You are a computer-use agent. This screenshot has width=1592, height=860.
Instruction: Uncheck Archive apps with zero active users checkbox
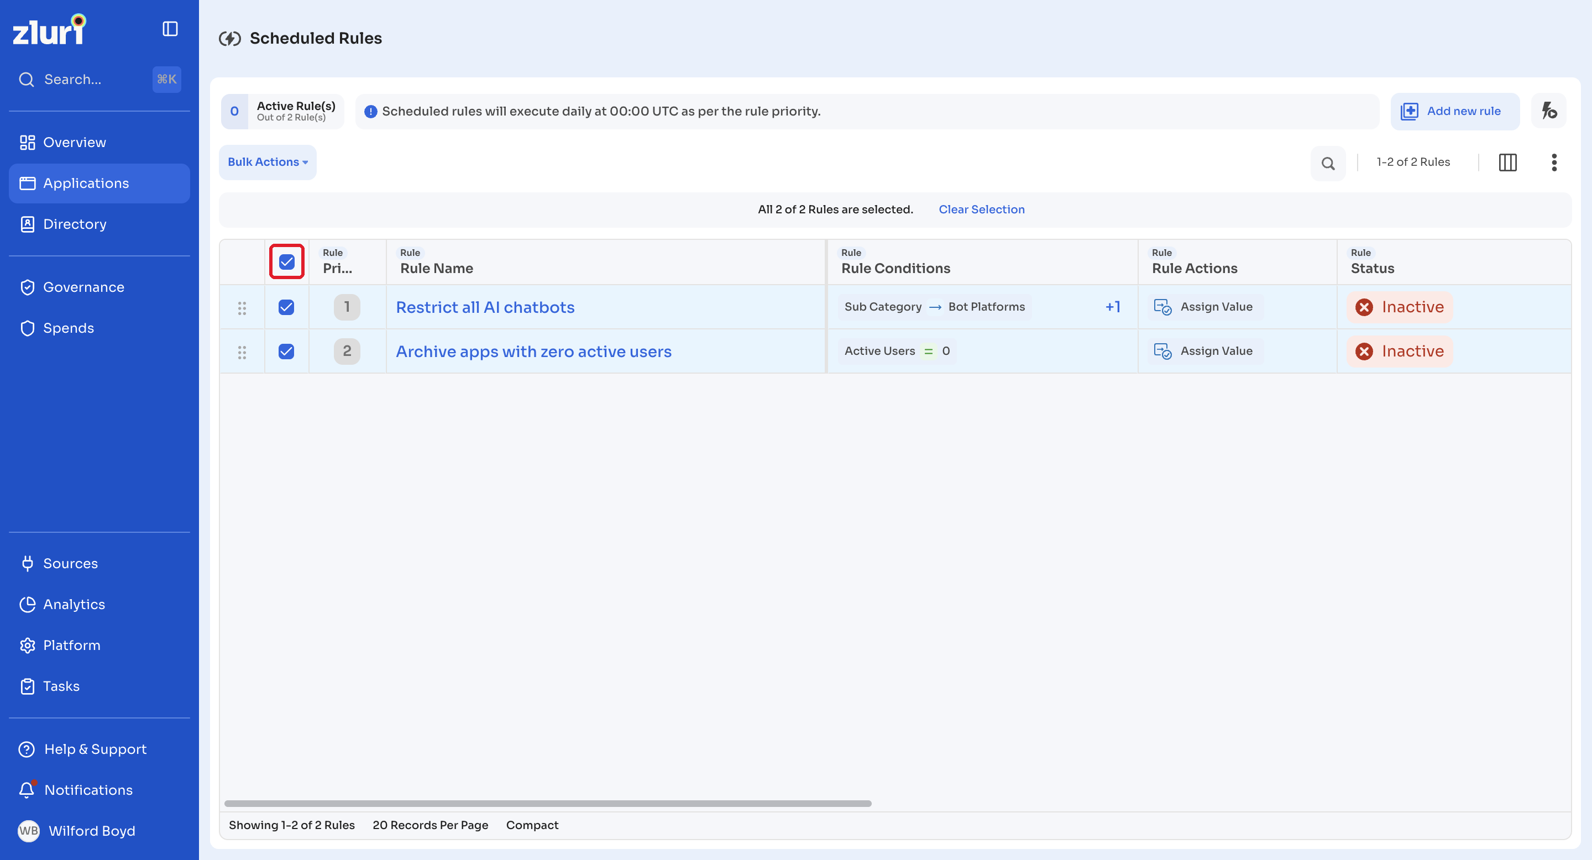coord(286,352)
